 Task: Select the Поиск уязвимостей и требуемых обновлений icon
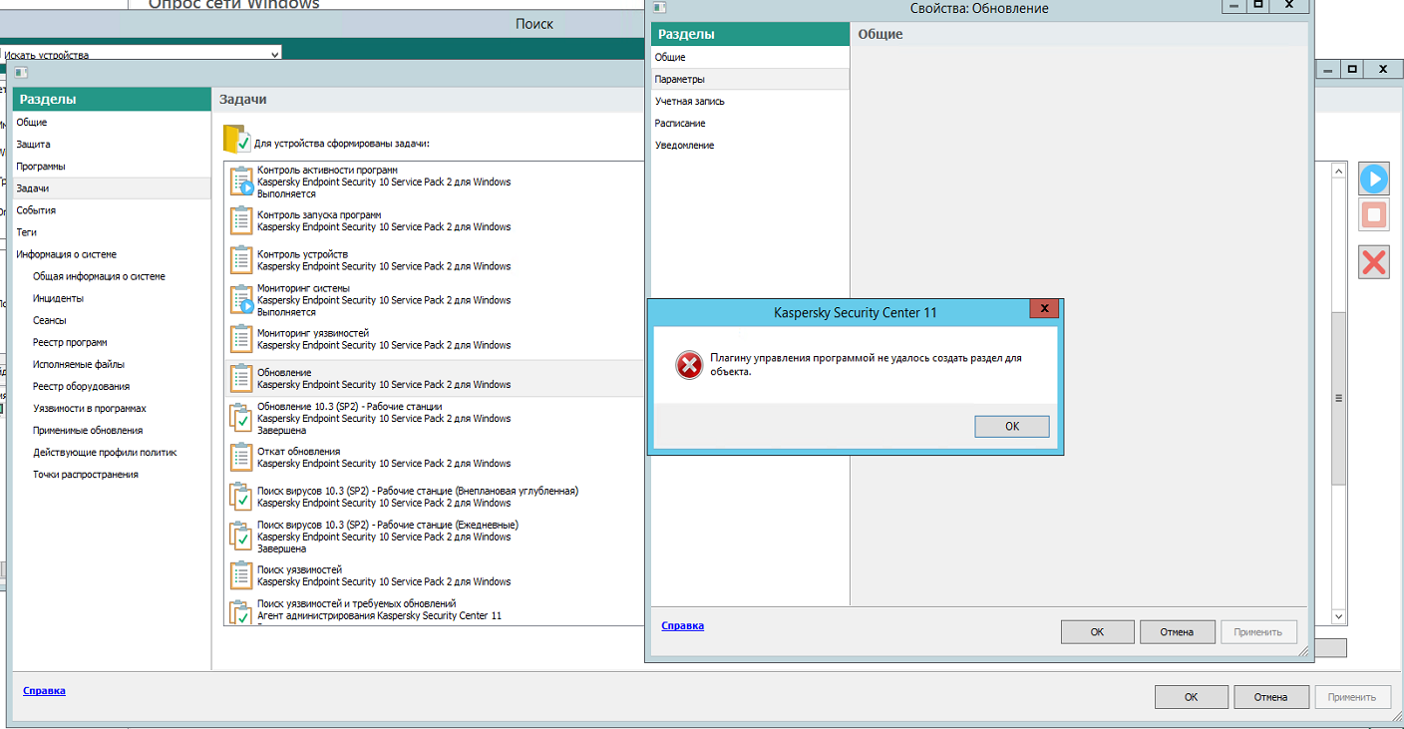[x=240, y=610]
